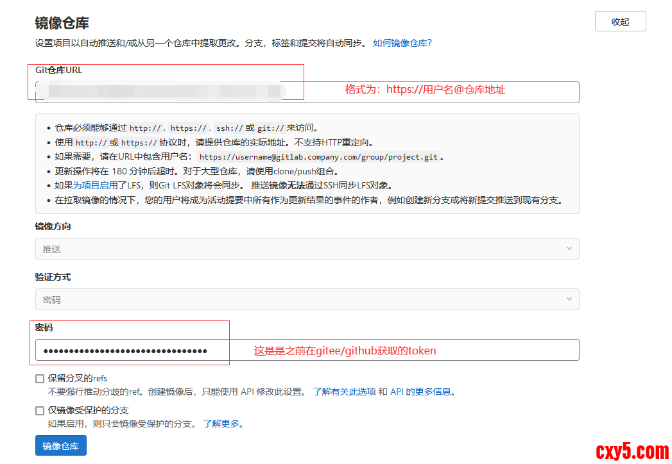Image resolution: width=672 pixels, height=464 pixels.
Task: Click the chevron arrow on the 验证方式 select
Action: pos(569,299)
